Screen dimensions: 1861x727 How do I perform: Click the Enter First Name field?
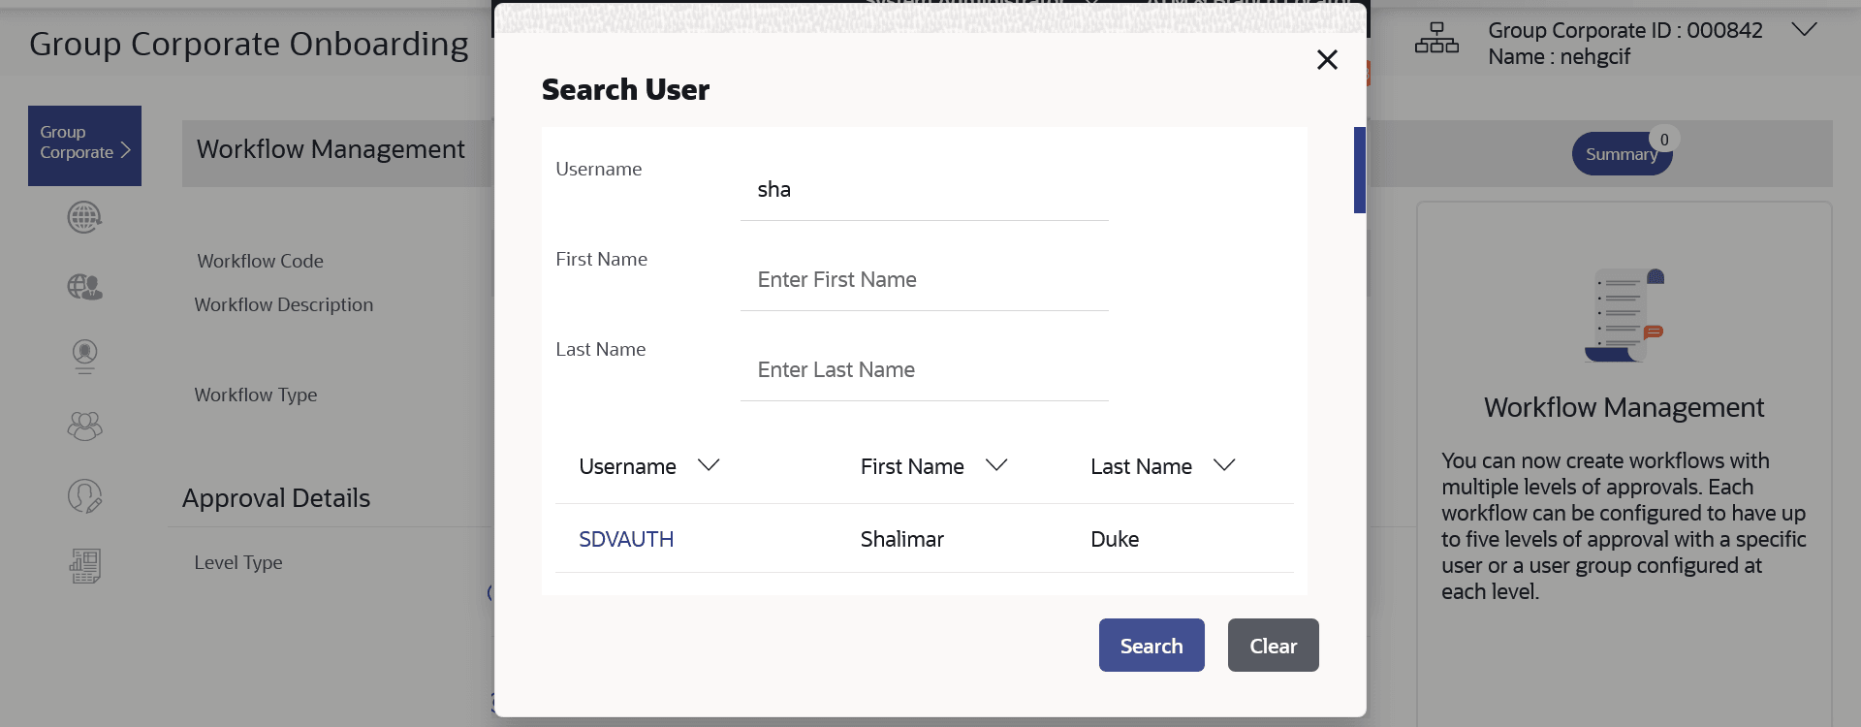[x=924, y=280]
